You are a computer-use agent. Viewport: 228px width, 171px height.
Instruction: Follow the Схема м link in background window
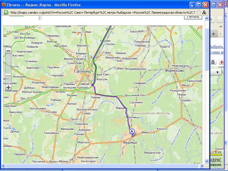coord(217,52)
